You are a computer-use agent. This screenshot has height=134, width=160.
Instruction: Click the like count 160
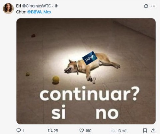[88, 131]
